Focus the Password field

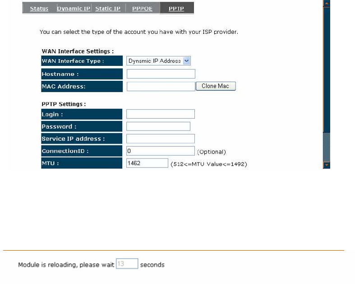[x=158, y=126]
